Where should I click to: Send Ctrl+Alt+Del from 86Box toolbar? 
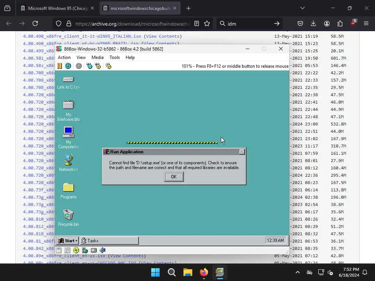coord(89,66)
